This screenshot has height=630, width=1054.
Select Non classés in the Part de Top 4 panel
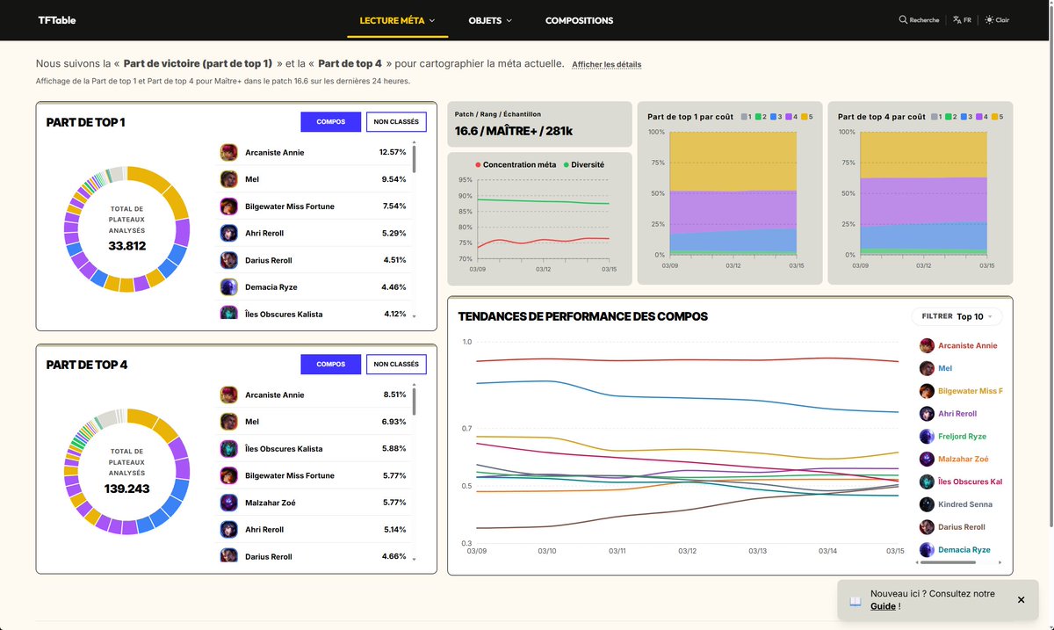coord(396,365)
